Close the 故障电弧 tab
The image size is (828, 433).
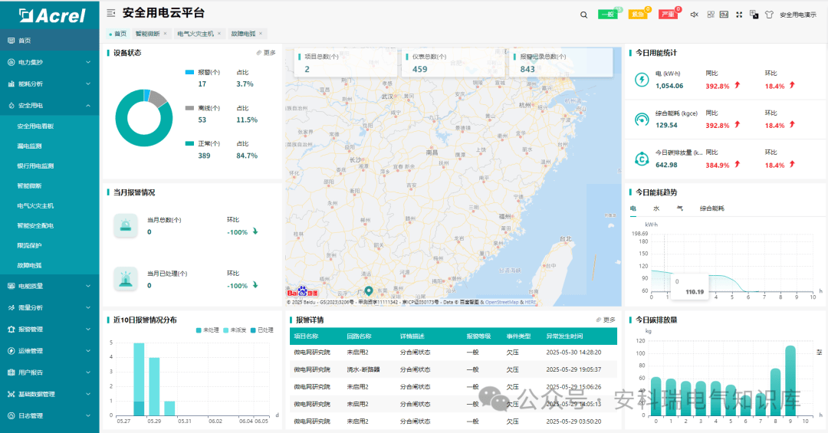261,33
